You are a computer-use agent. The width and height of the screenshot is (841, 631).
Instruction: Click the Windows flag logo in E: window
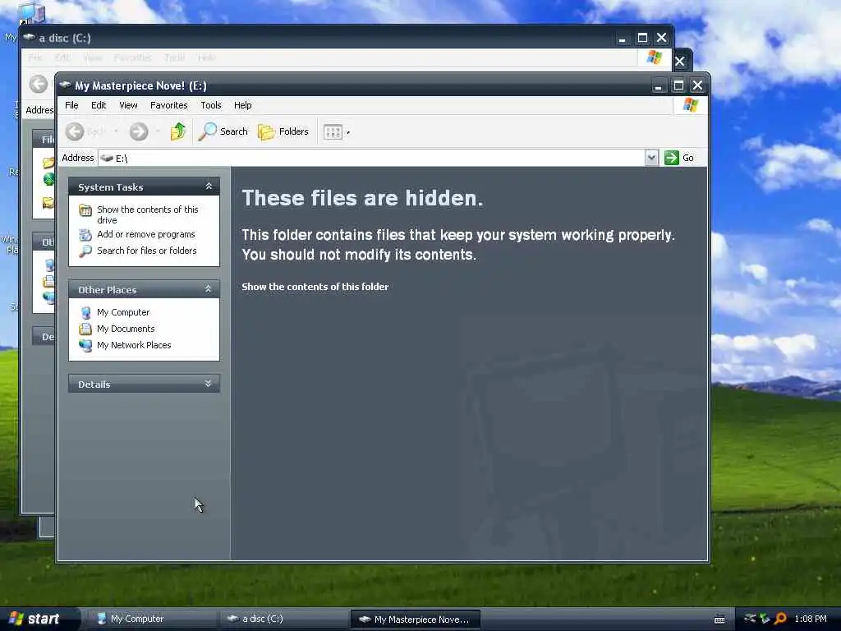coord(691,105)
